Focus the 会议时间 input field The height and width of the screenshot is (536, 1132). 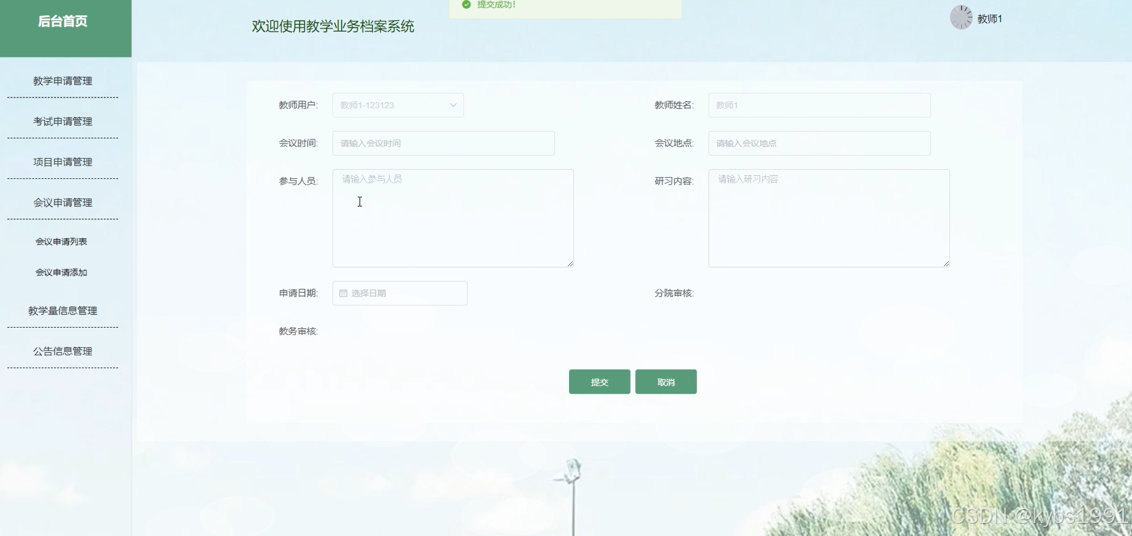[443, 143]
